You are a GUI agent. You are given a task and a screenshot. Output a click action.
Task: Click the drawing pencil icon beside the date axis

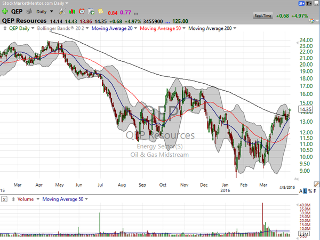[317, 185]
